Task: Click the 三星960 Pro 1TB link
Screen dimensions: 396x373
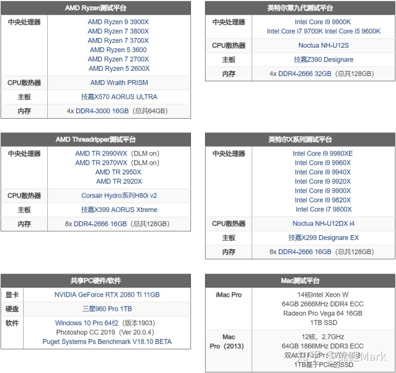Action: pos(107,309)
